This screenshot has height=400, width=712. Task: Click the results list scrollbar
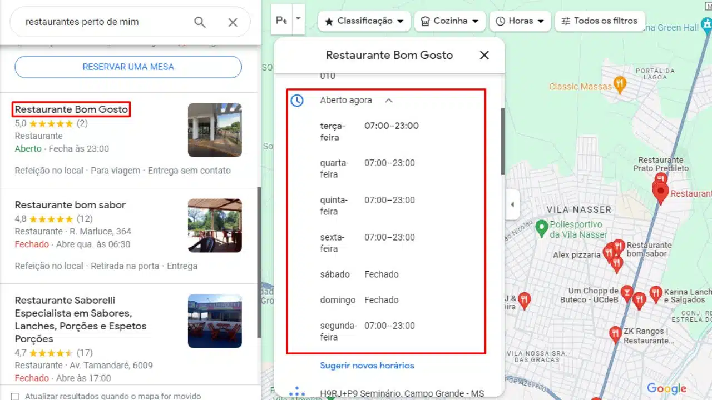point(259,261)
